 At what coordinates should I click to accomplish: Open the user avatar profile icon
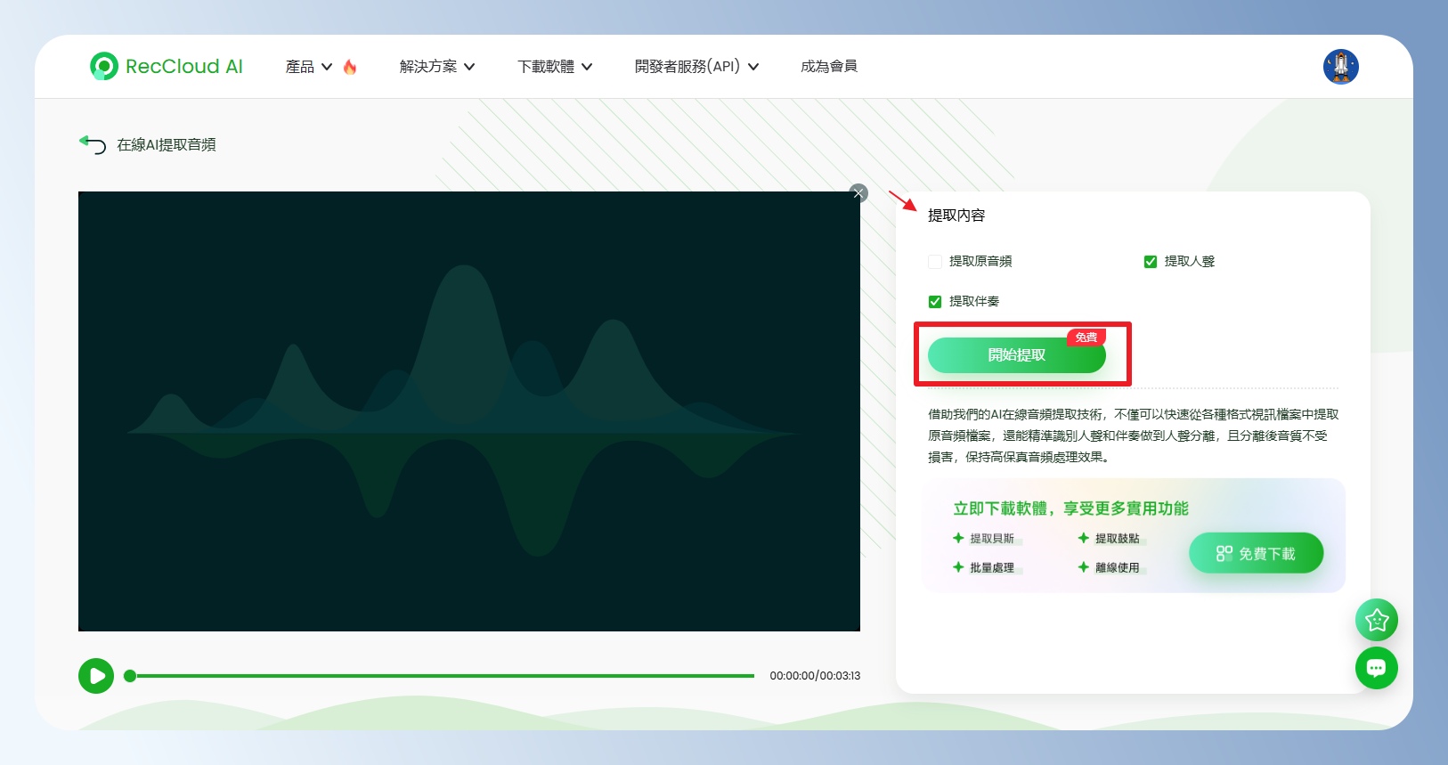click(1340, 67)
